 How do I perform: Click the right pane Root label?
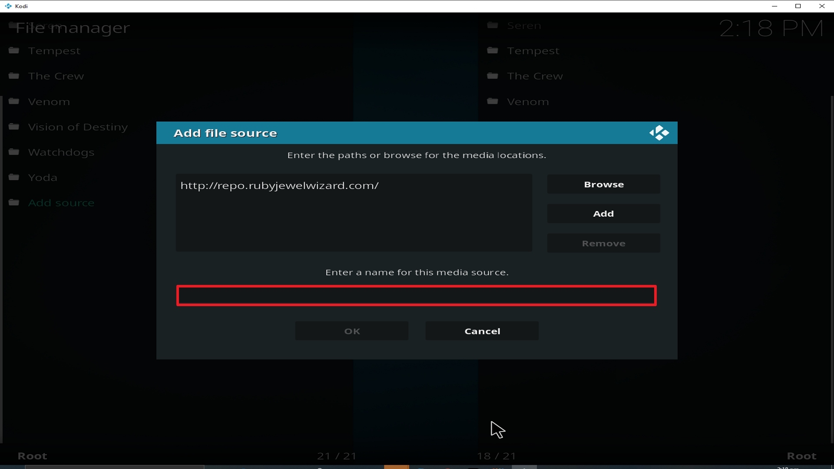[802, 456]
